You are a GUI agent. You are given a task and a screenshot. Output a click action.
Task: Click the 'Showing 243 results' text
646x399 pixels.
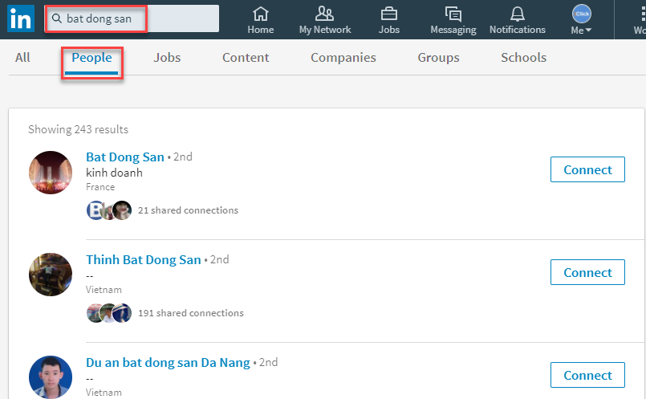coord(79,129)
